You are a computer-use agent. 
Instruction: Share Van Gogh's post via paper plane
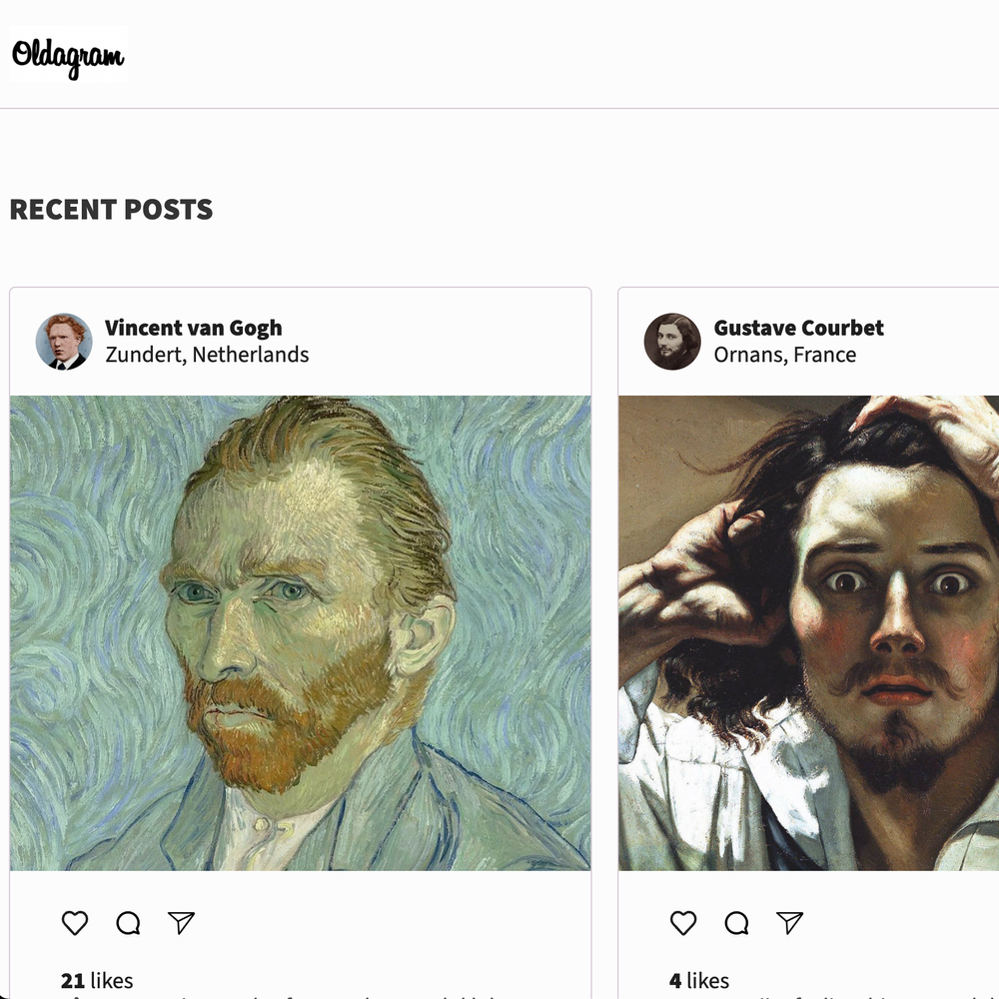tap(181, 923)
